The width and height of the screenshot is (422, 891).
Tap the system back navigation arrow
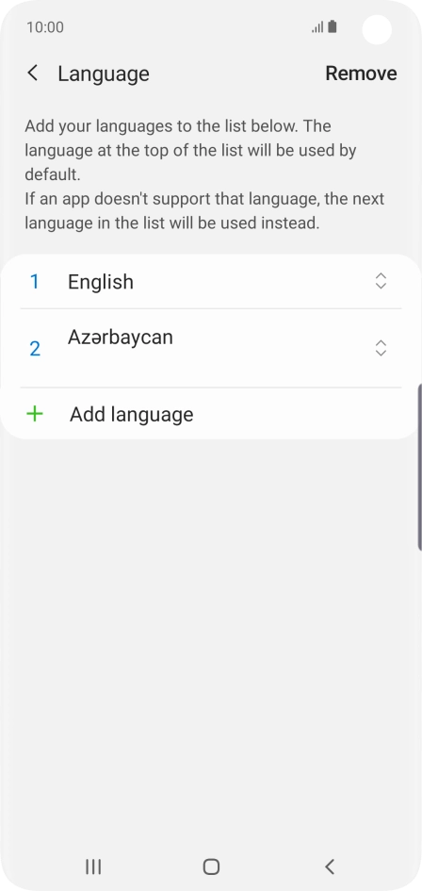(330, 866)
